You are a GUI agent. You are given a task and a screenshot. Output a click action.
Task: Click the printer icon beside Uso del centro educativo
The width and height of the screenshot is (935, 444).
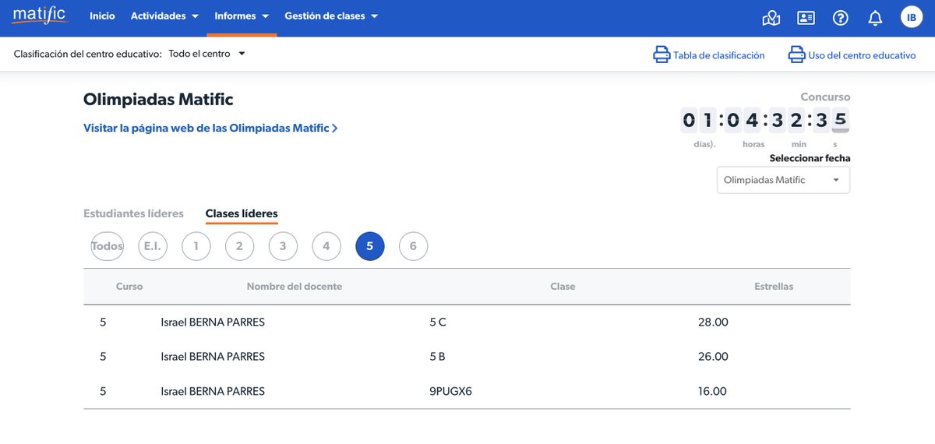tap(796, 55)
